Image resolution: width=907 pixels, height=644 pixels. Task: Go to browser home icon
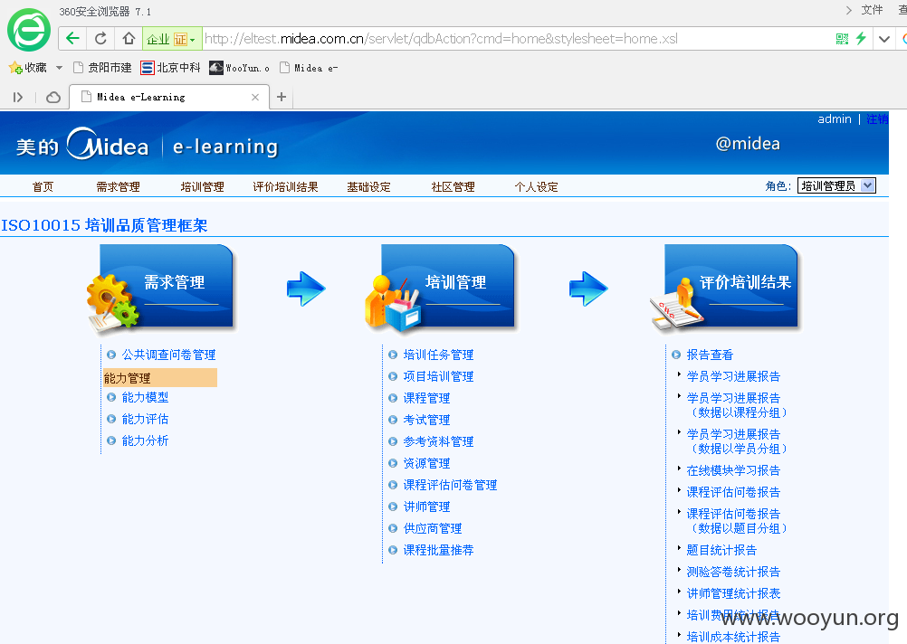(x=129, y=39)
